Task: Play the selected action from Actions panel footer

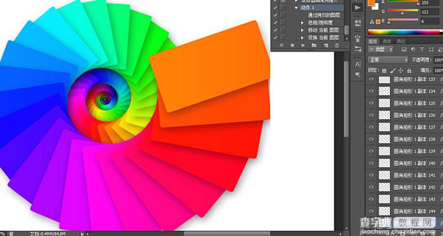Action: [x=303, y=45]
